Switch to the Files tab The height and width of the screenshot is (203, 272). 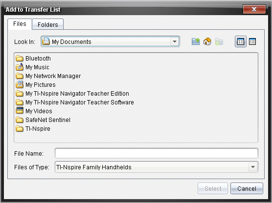[x=20, y=24]
